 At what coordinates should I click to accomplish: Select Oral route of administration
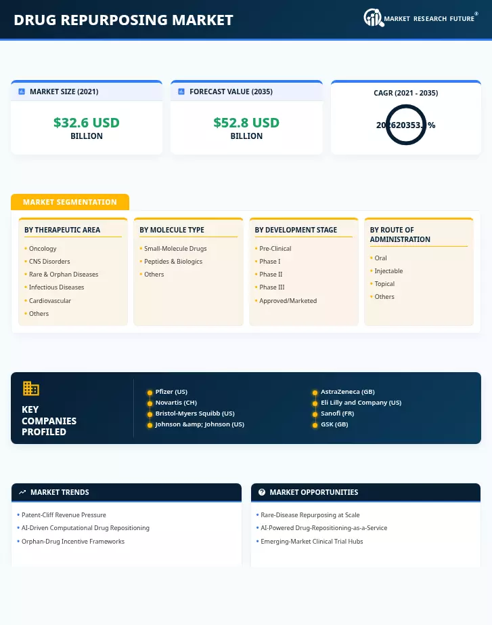pos(380,258)
